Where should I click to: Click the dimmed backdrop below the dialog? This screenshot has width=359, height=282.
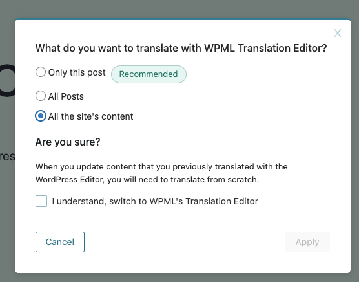(179, 277)
